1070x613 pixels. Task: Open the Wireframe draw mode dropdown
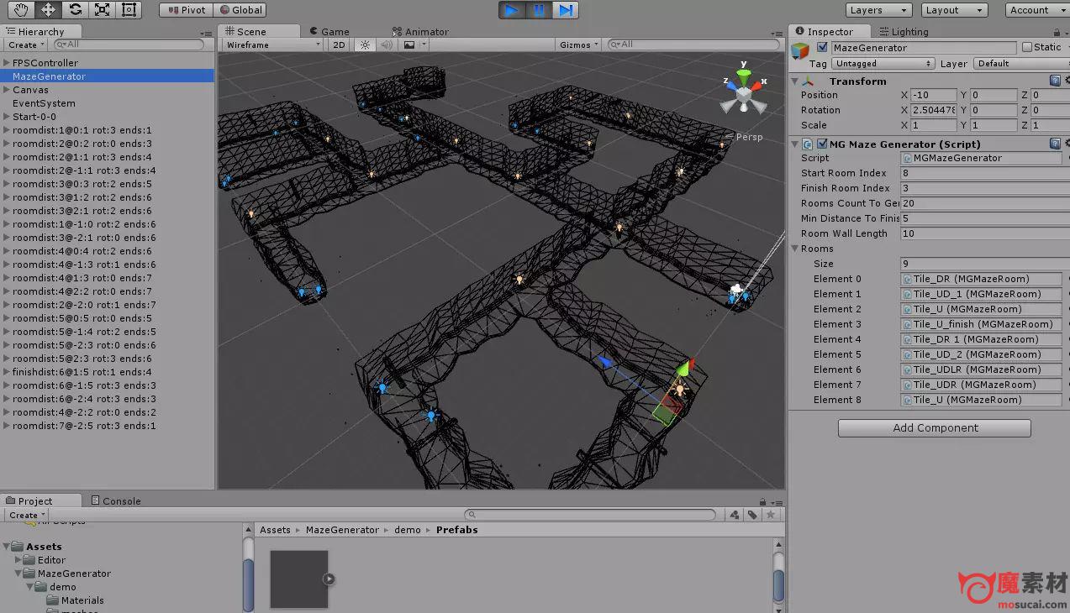272,45
